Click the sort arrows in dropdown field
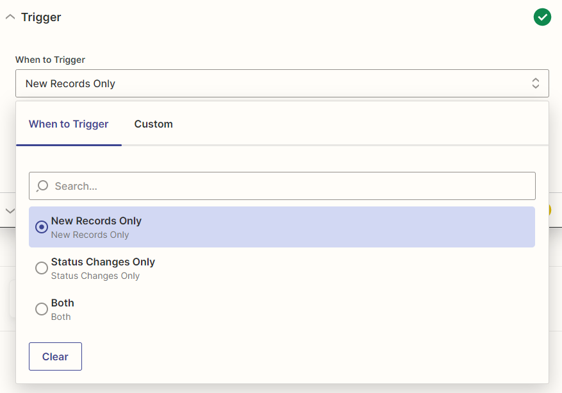This screenshot has width=562, height=393. [536, 83]
